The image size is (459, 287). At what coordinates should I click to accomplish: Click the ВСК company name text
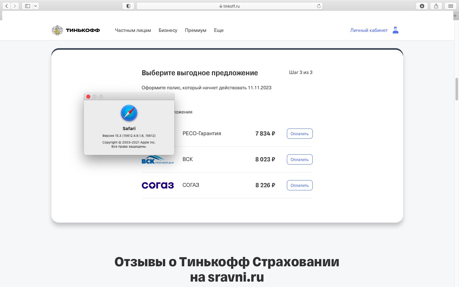[188, 159]
